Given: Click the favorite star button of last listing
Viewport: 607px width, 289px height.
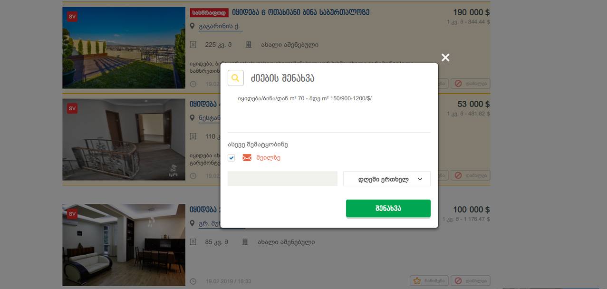Looking at the screenshot, I should (429, 281).
